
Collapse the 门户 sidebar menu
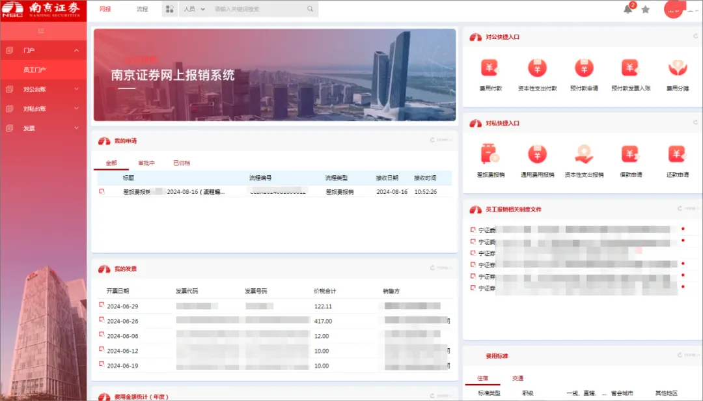[x=43, y=51]
